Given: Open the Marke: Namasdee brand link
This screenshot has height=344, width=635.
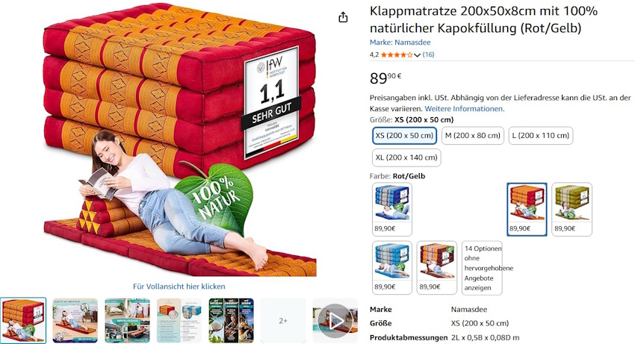Looking at the screenshot, I should pos(400,42).
